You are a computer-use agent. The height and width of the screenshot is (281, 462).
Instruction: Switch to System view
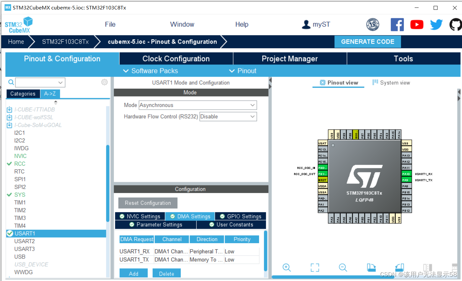(x=391, y=83)
